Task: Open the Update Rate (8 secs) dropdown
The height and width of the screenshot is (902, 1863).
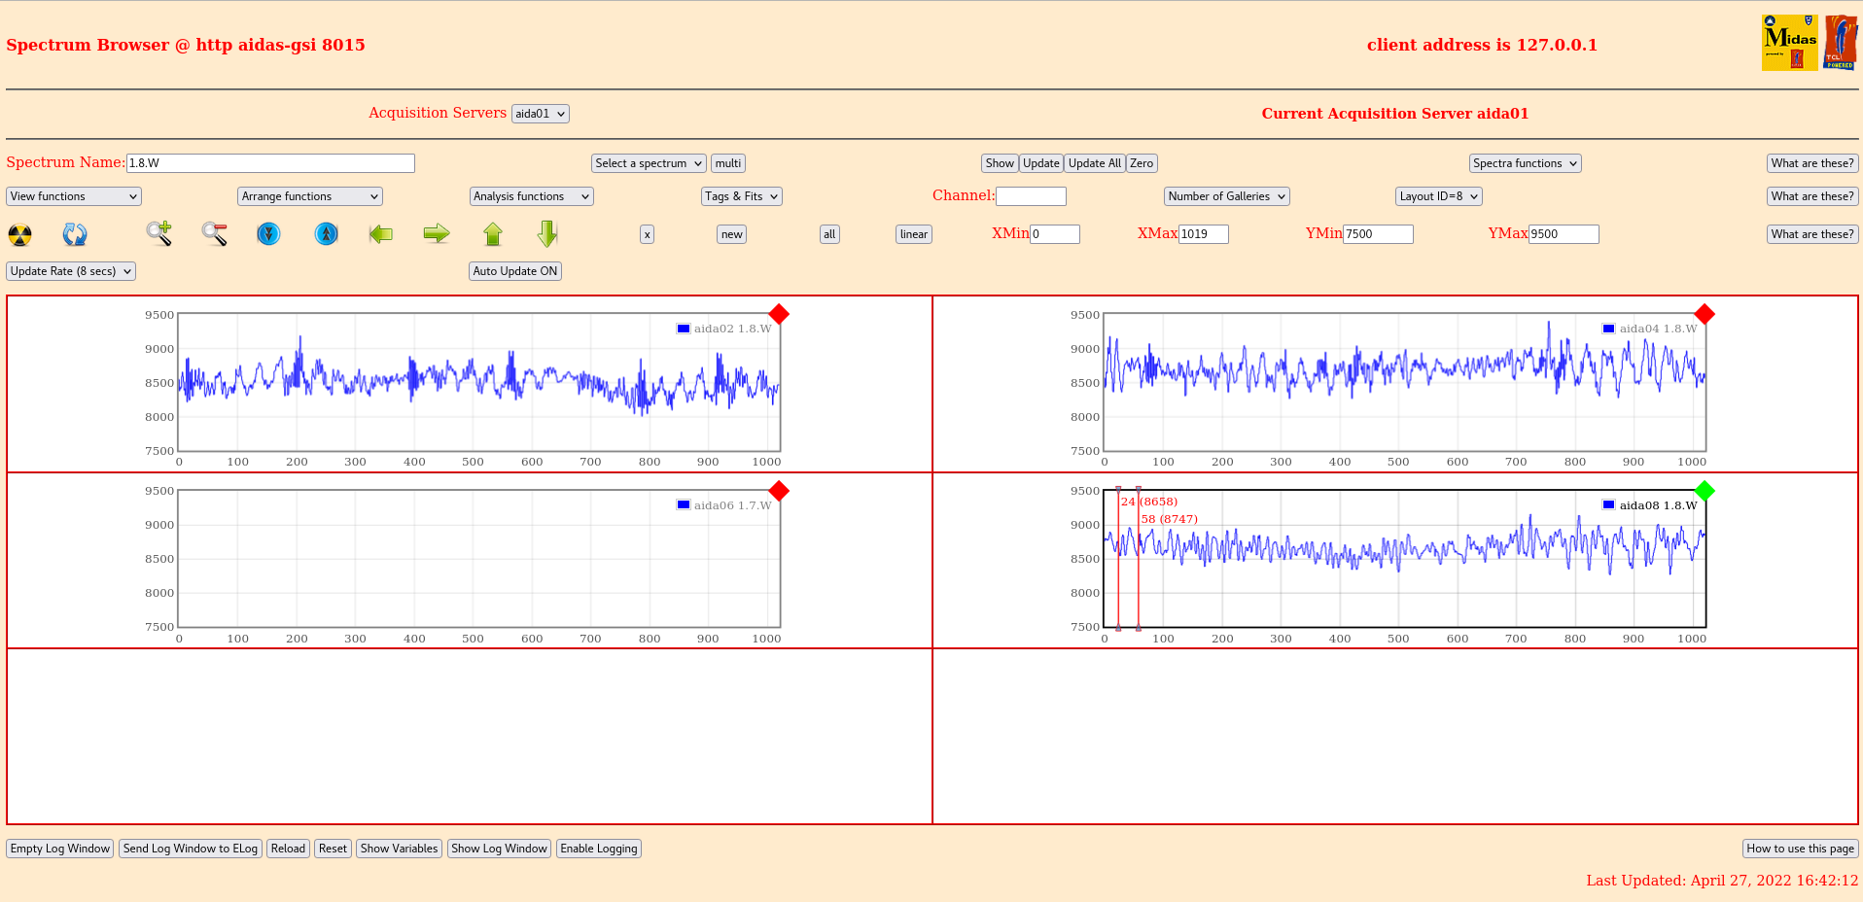Action: (71, 271)
